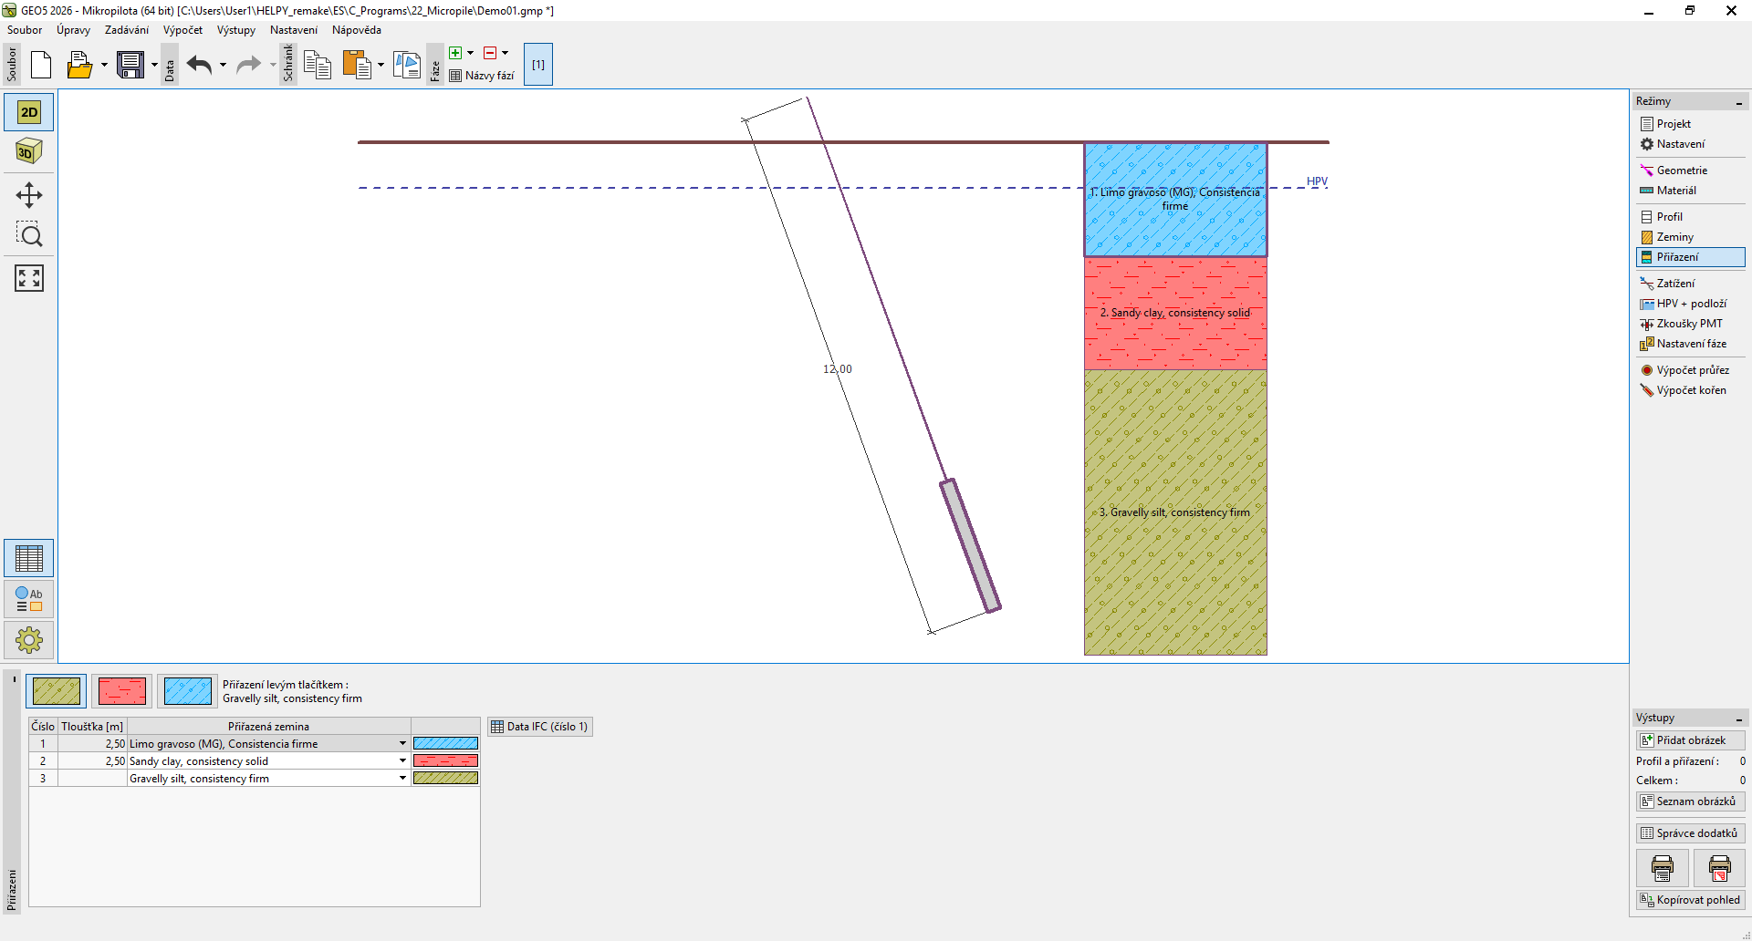Click the Data IFC button
This screenshot has height=941, width=1752.
pos(539,727)
